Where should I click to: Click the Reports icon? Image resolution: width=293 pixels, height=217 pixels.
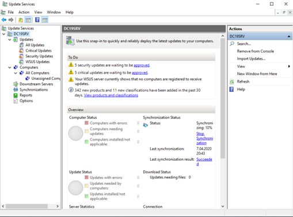pos(16,95)
